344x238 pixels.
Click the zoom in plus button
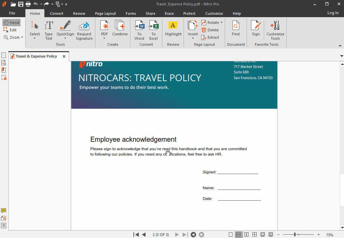318,235
